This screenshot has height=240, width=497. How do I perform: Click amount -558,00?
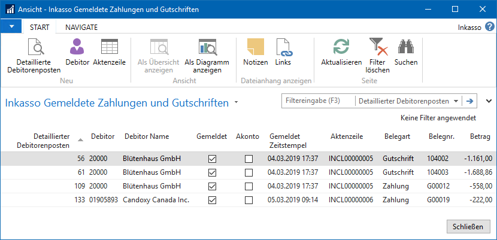tap(481, 187)
